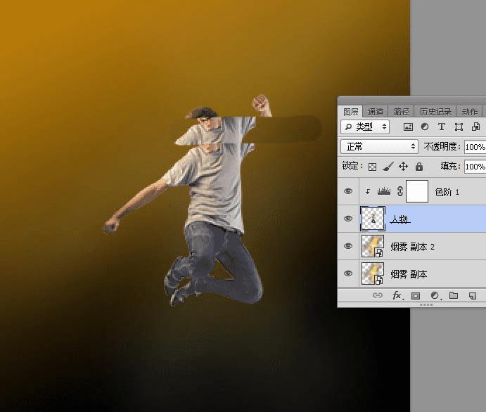Filter layers by text type icon
This screenshot has height=412, width=486.
[442, 127]
